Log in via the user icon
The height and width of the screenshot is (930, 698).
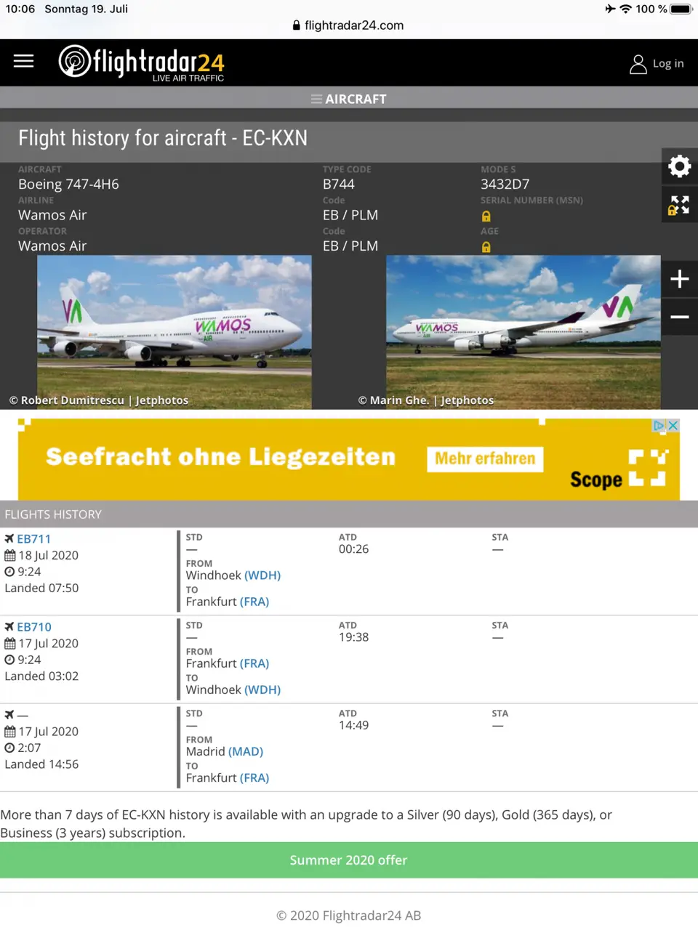[657, 64]
